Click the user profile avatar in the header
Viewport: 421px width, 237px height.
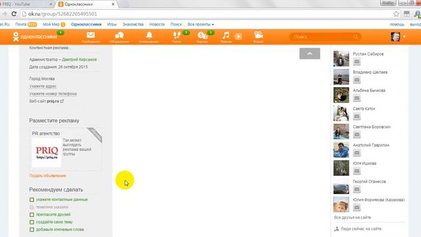point(395,37)
